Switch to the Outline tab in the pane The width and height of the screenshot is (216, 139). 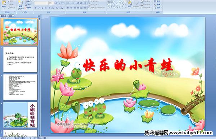pos(10,16)
